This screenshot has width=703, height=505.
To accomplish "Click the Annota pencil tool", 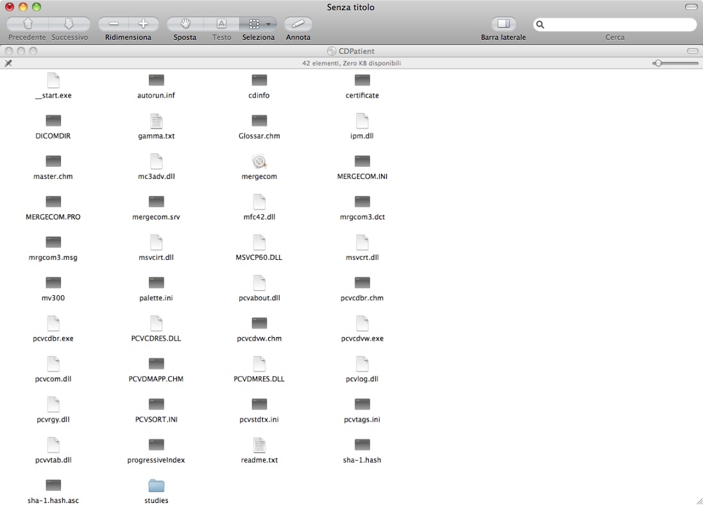I will 298,24.
